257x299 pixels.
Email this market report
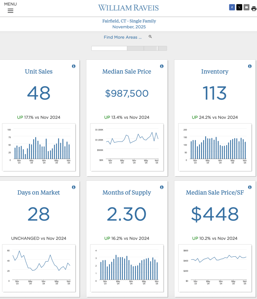point(247,8)
